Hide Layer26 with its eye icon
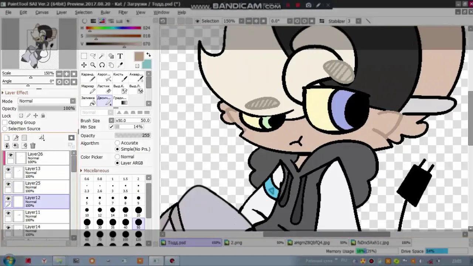Screen dimensions: 473x266 pos(10,155)
